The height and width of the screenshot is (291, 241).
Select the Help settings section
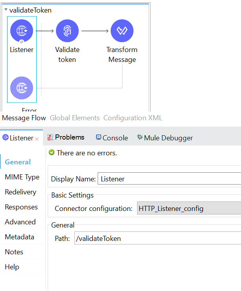(x=22, y=267)
